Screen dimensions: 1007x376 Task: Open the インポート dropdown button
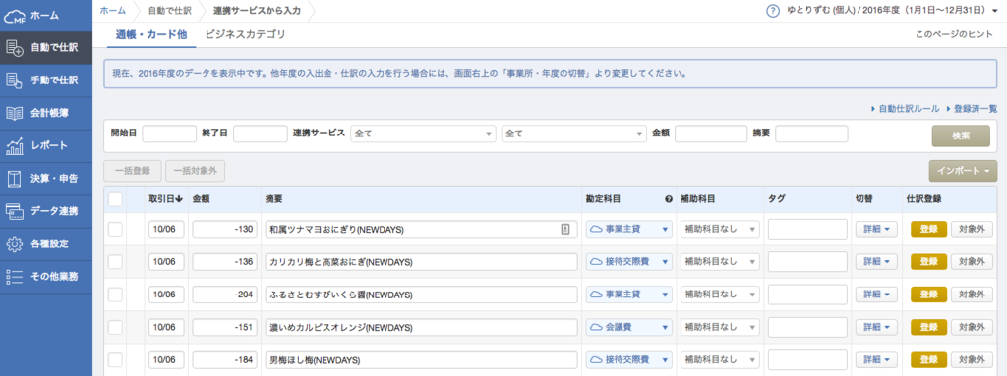coord(963,171)
